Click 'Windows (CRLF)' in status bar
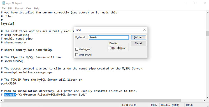 [x=170, y=105]
